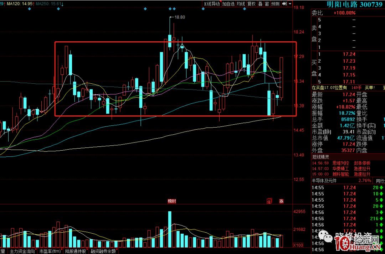The height and width of the screenshot is (254, 385).
Task: Select buy level 3 price 17.19
Action: (x=349, y=68)
